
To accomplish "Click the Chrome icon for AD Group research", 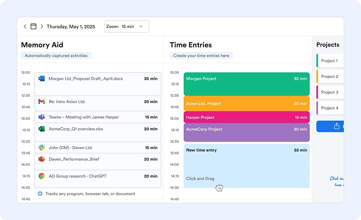I will (41, 176).
